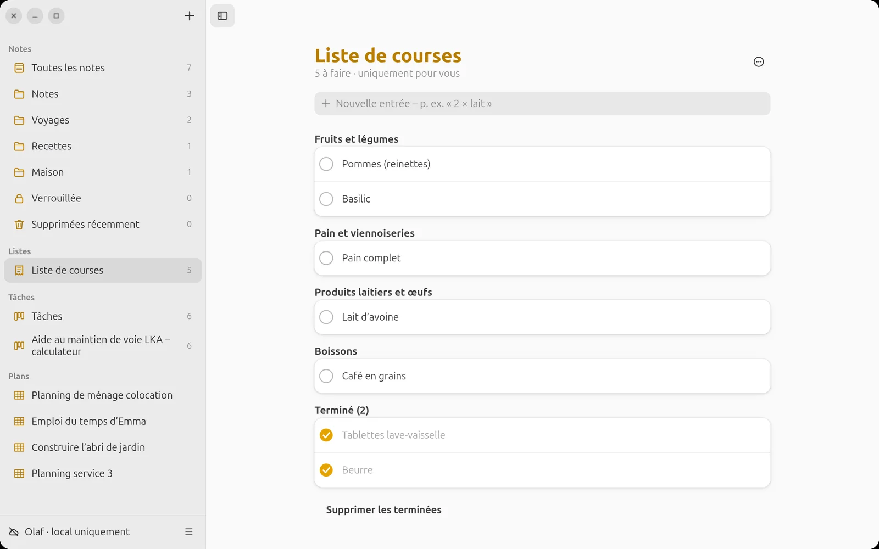Click the Terminé (2) section header
The image size is (879, 549).
[342, 411]
